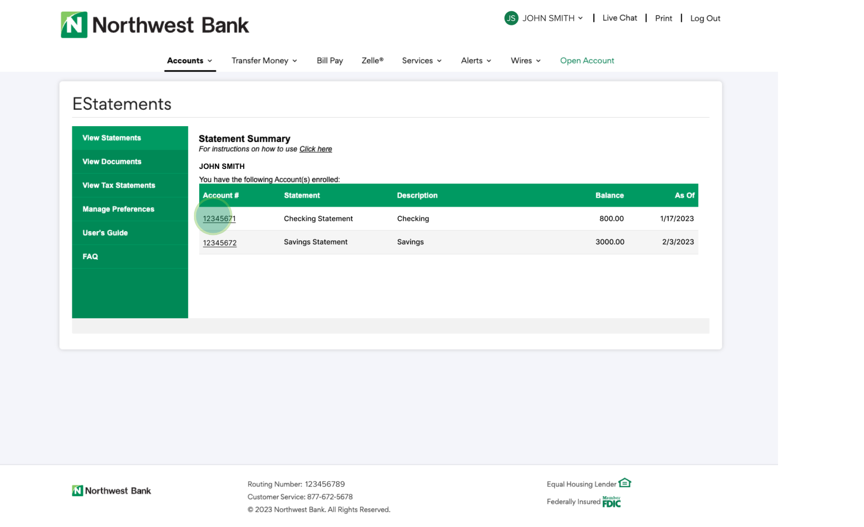864x527 pixels.
Task: Open the Services dropdown
Action: (x=421, y=60)
